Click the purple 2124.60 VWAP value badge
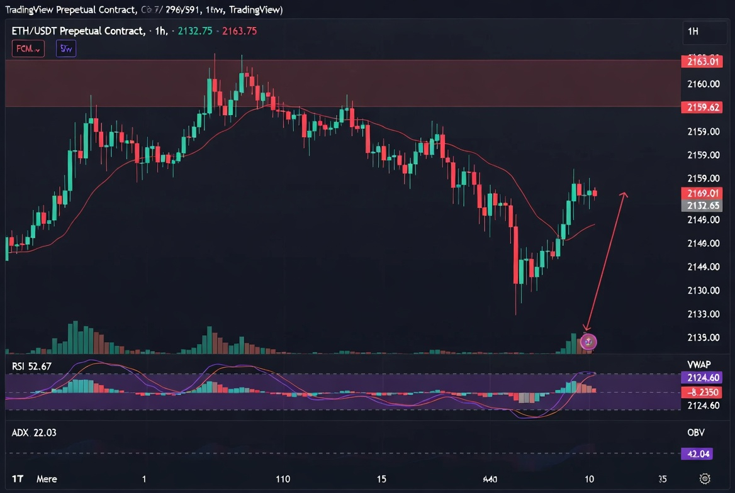The height and width of the screenshot is (493, 735). click(x=702, y=378)
